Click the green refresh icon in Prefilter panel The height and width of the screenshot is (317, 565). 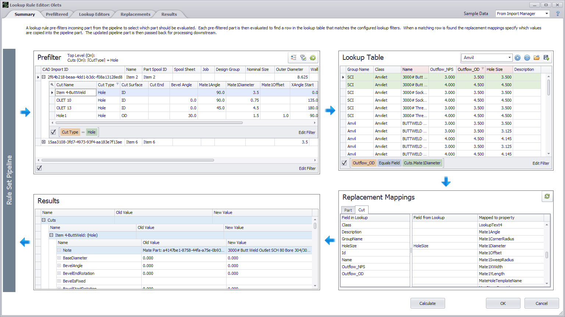click(312, 58)
